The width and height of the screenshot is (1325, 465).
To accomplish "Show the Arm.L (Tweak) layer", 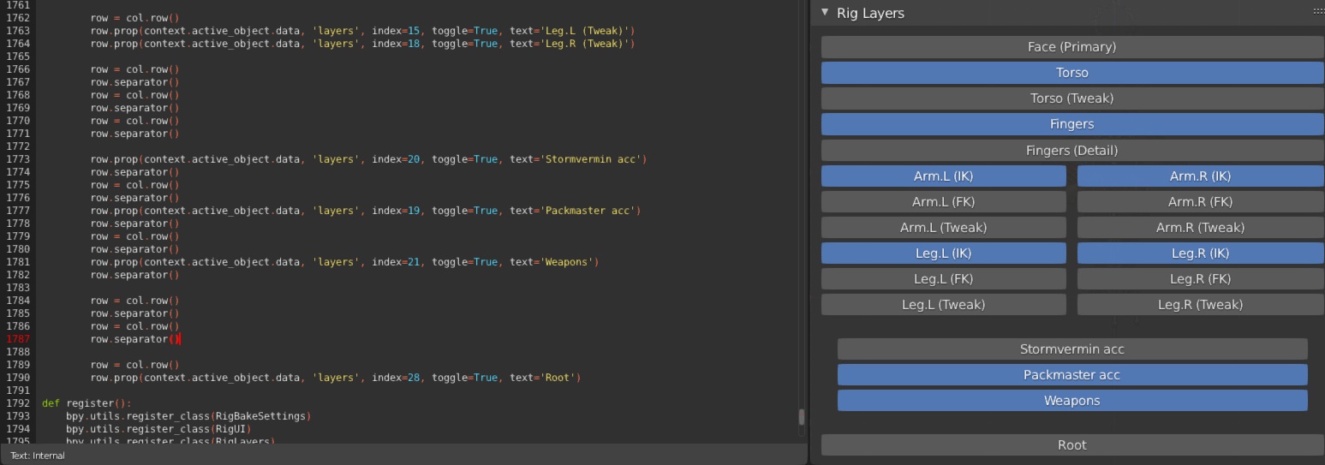I will [943, 228].
